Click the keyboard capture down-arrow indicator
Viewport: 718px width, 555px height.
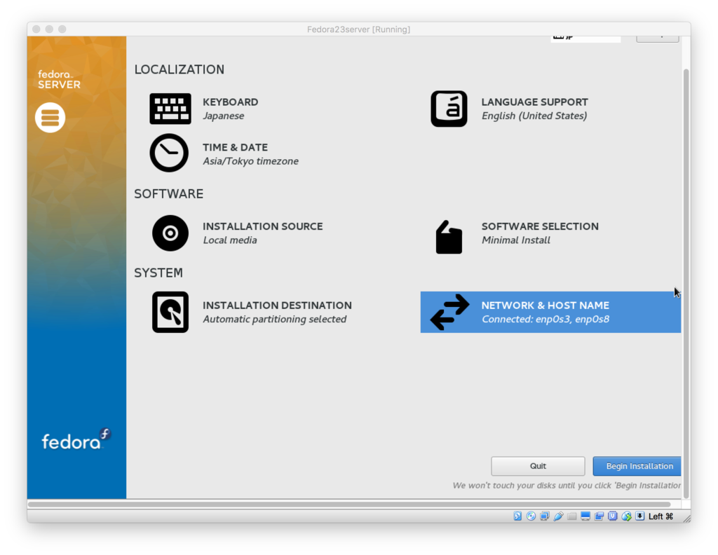click(639, 516)
